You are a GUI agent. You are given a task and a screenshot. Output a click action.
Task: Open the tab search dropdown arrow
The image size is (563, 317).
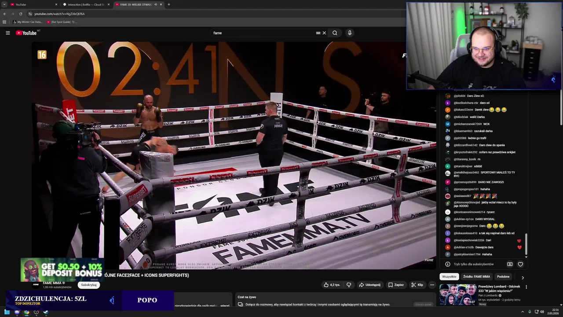[4, 4]
